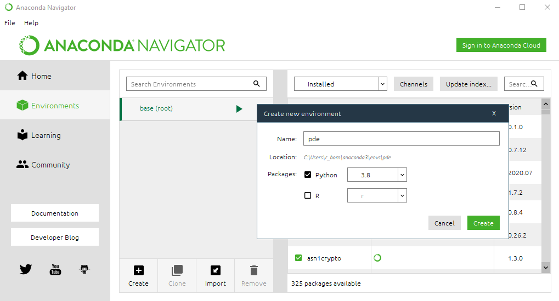This screenshot has height=301, width=559.
Task: Open the Community people icon
Action: [22, 164]
